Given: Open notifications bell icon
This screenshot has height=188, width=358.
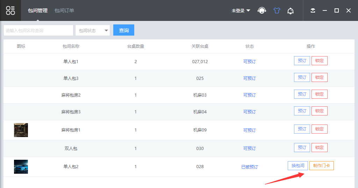Looking at the screenshot, I should (291, 11).
